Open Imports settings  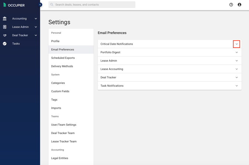71,108
